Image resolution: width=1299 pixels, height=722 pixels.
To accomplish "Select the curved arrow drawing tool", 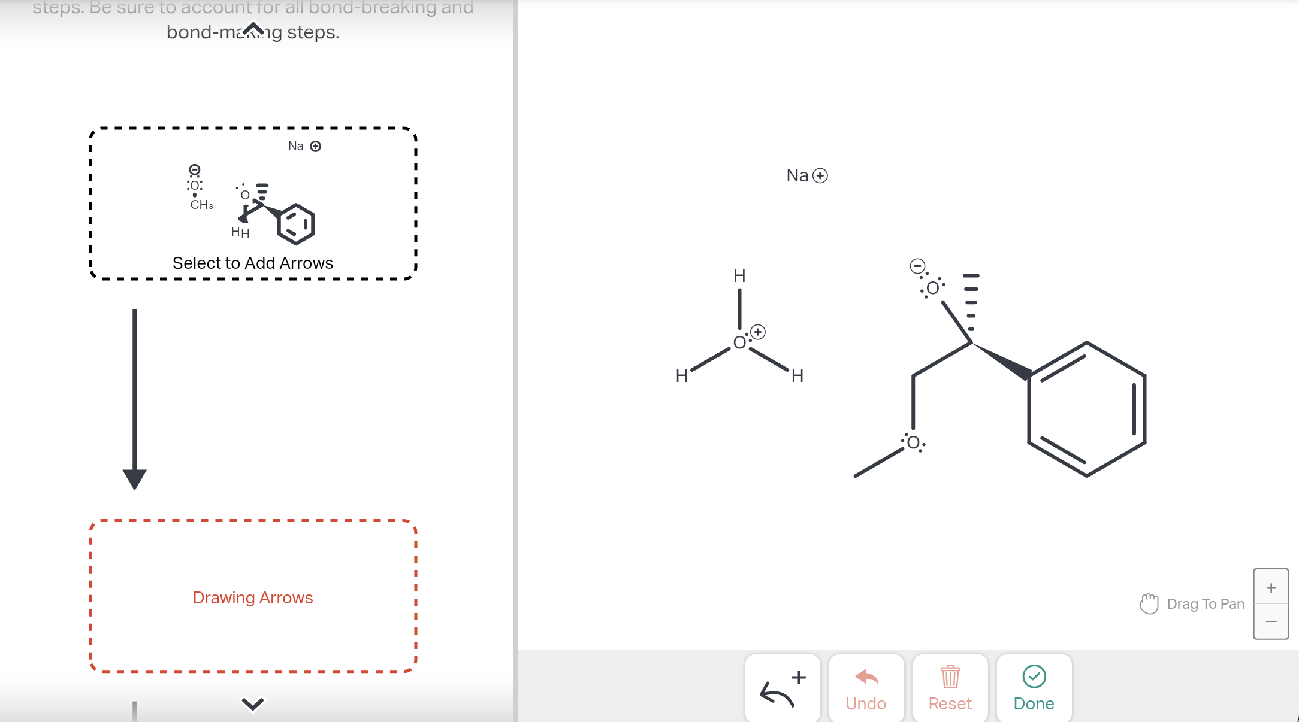I will click(782, 687).
